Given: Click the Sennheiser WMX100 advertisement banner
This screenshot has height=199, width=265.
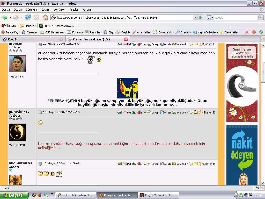Looking at the screenshot, I should (242, 83).
